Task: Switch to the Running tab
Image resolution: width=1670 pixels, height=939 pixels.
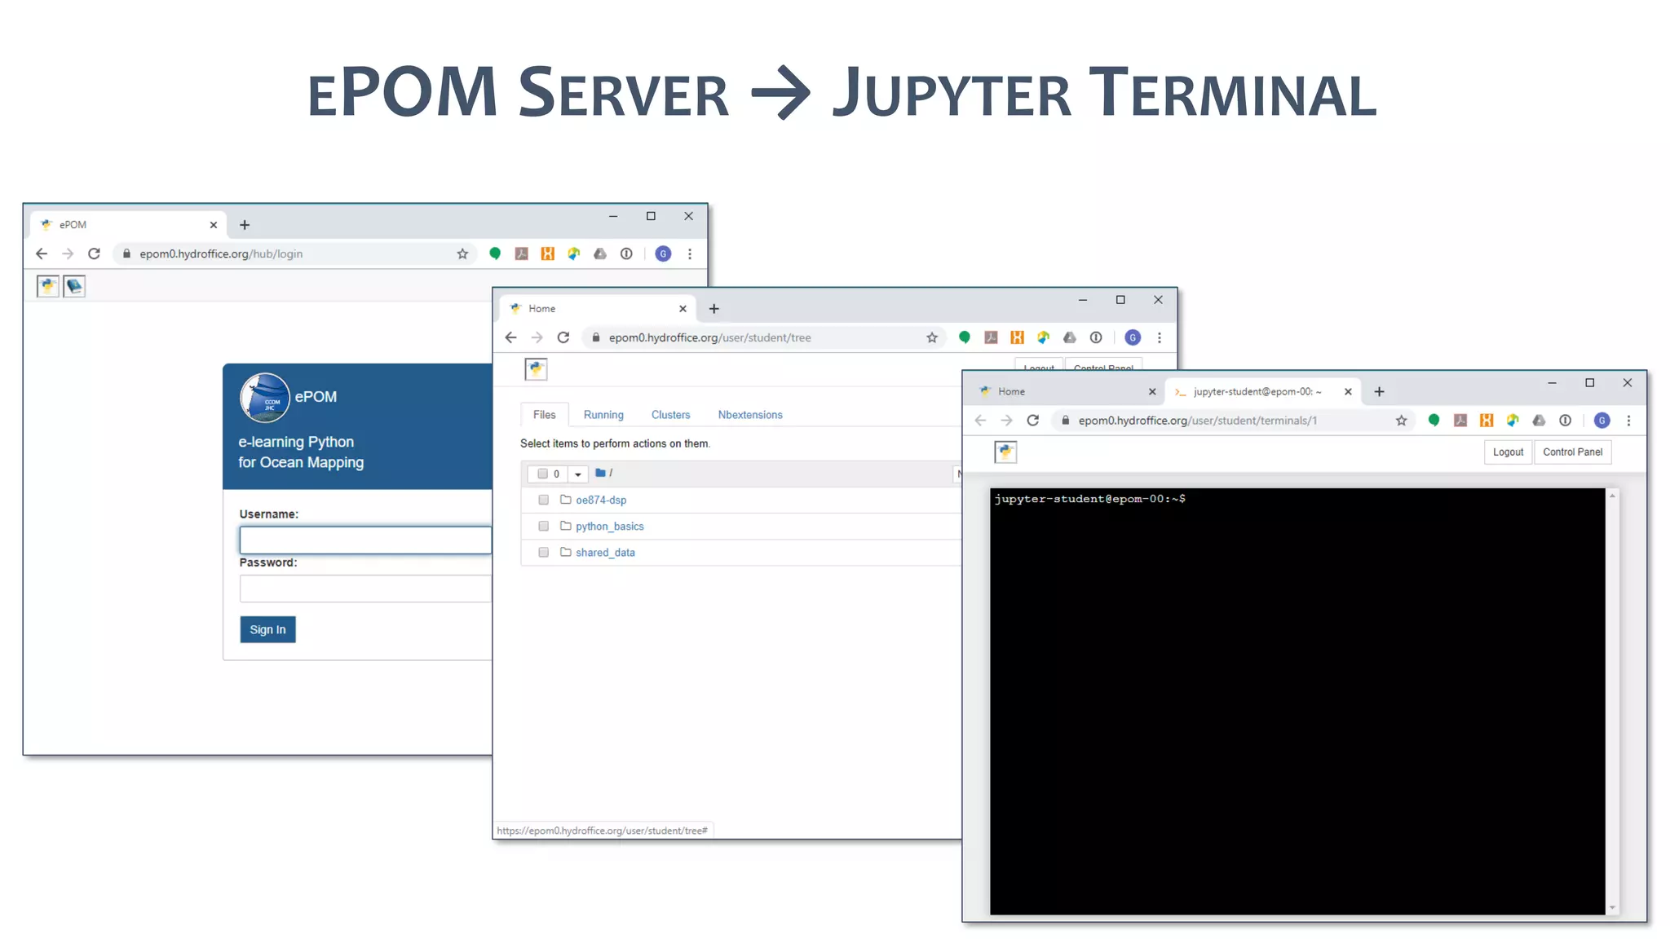Action: coord(603,415)
